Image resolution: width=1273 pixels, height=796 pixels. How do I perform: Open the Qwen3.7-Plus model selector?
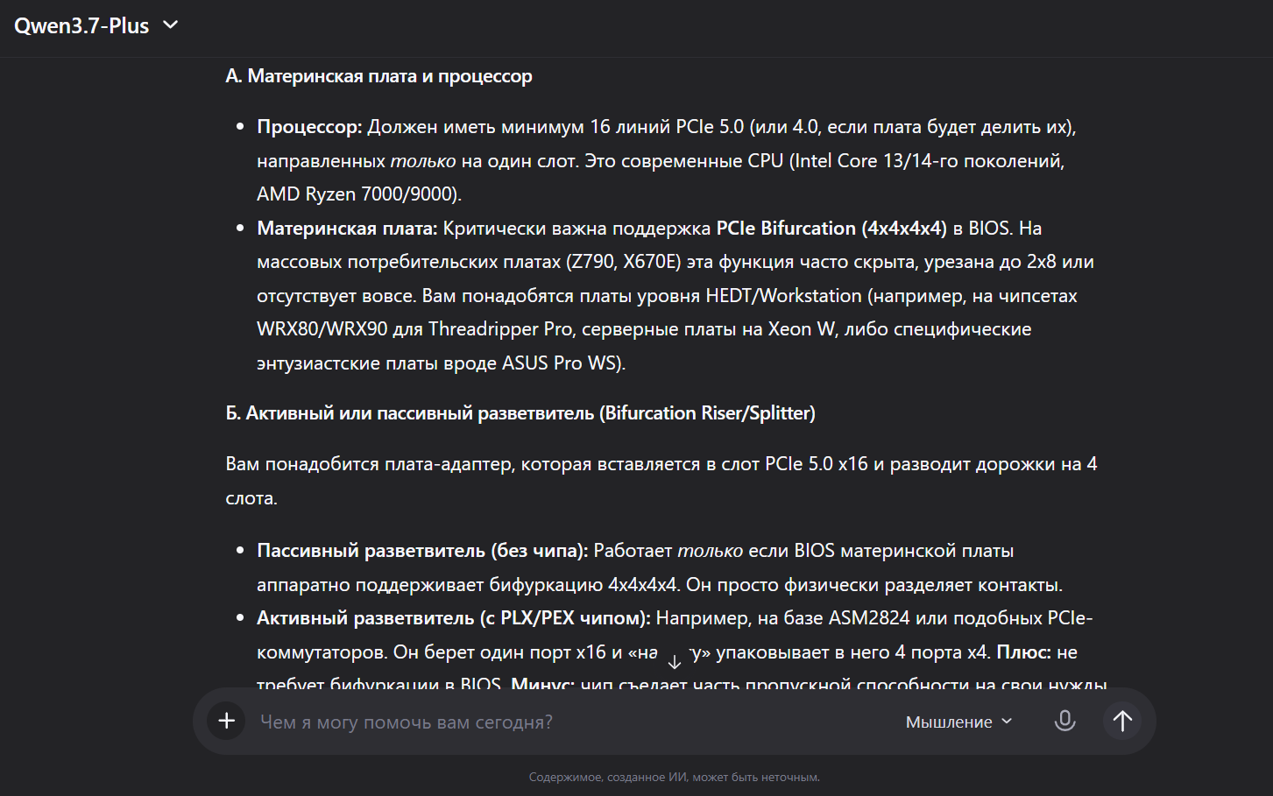96,25
